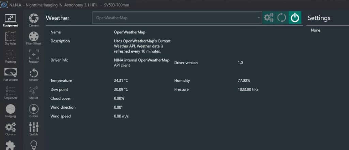The image size is (349, 150).
Task: Open the Options tab
Action: 11,129
